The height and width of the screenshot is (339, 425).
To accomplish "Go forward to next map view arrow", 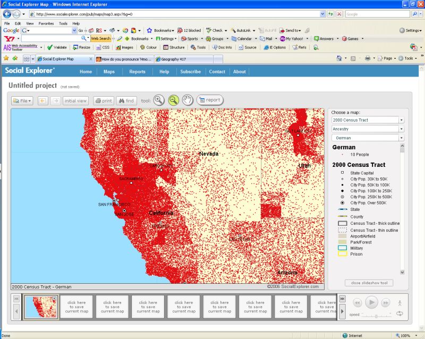I will click(x=56, y=100).
